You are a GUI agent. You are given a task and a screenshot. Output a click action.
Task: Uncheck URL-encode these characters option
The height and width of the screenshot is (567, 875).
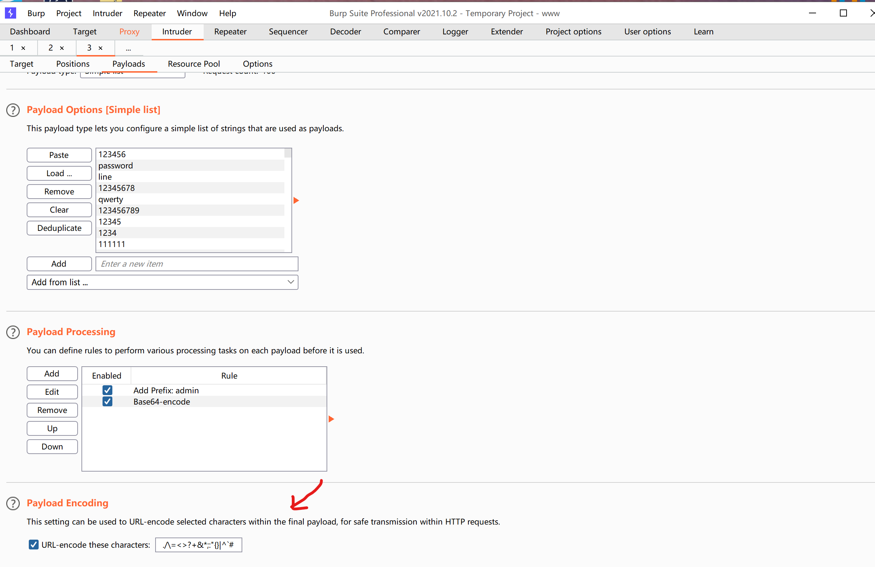(33, 545)
